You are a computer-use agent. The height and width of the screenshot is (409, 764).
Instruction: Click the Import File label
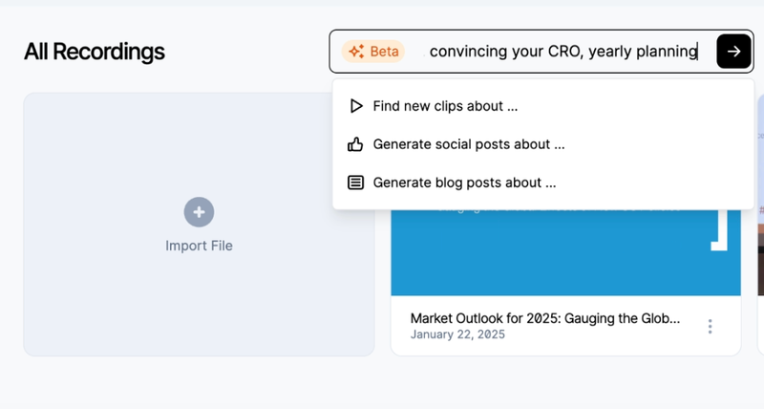199,246
